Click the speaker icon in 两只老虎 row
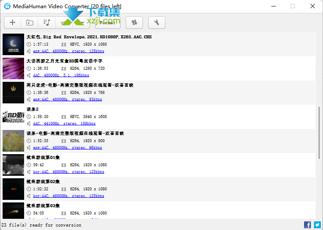Viewport: 323px width, 230px height. pyautogui.click(x=29, y=99)
